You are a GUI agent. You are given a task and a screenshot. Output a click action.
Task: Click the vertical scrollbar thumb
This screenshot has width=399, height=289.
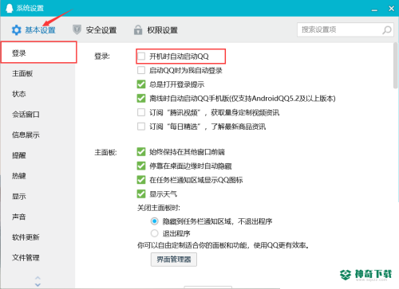[396, 65]
